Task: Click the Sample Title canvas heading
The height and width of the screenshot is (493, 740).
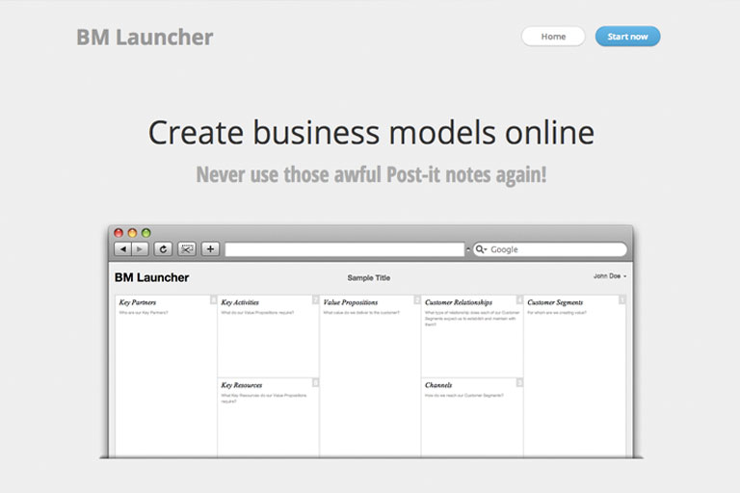Action: click(369, 277)
